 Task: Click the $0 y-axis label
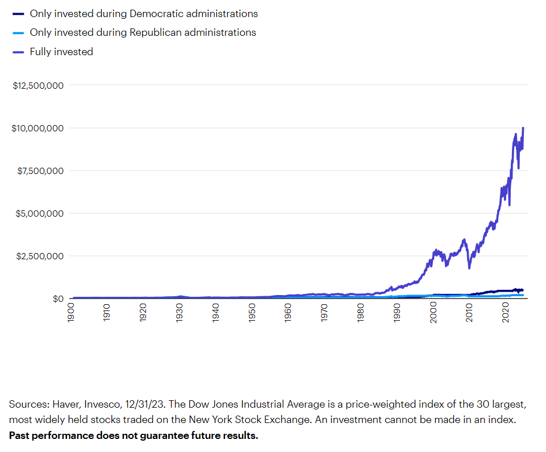(x=58, y=299)
